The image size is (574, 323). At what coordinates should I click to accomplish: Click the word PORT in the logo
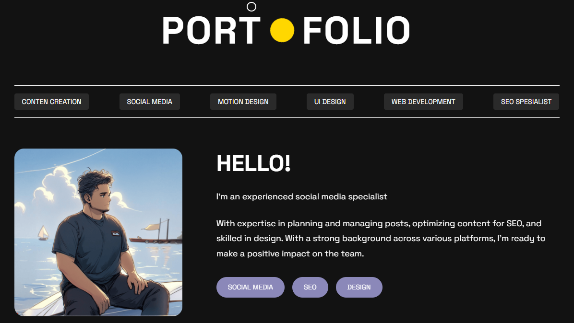(x=211, y=30)
